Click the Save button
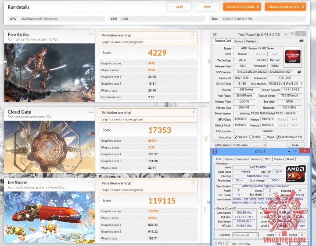 207,7
